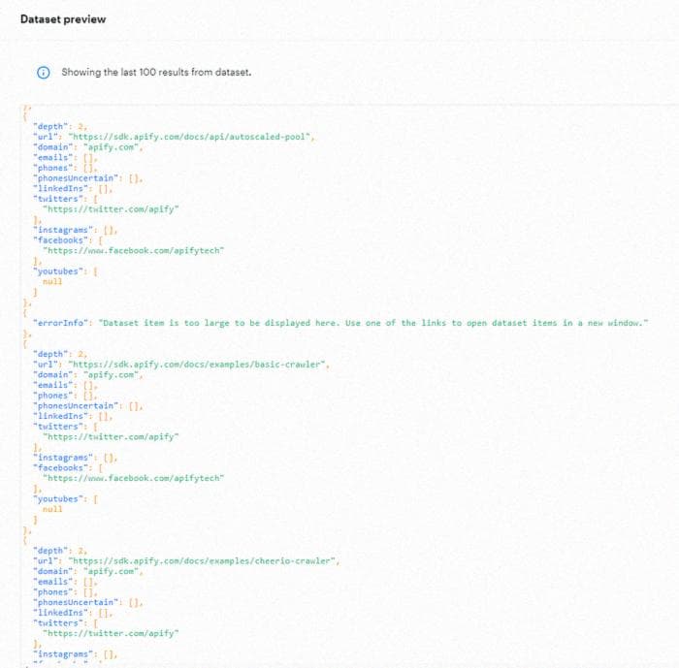Viewport: 679px width, 668px height.
Task: Click the twitter.com/apify value under basic-crawler
Action: (111, 437)
